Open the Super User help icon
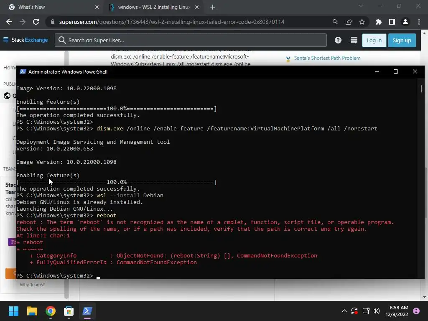The height and width of the screenshot is (321, 428). [x=338, y=40]
